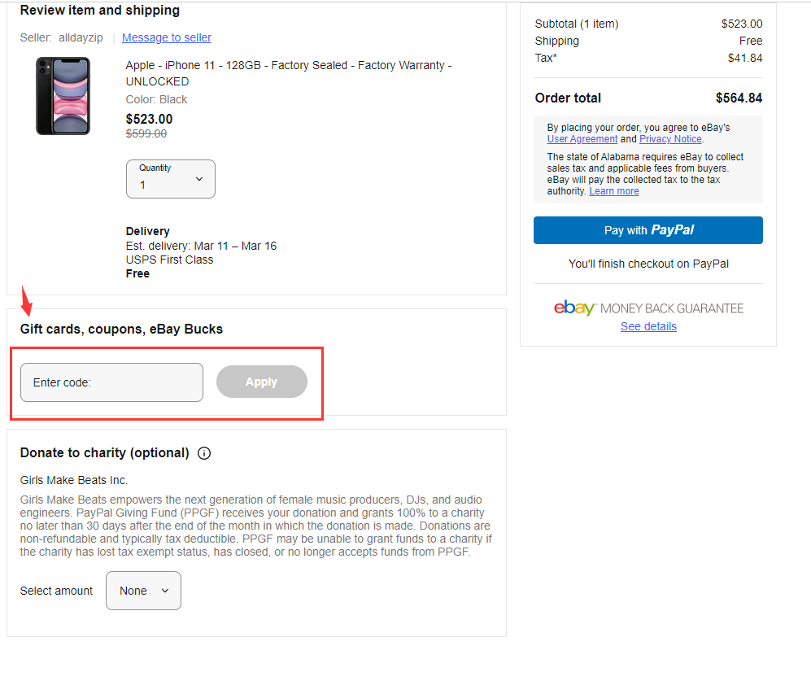Click Learn more about sales tax
The width and height of the screenshot is (811, 694).
(x=614, y=191)
